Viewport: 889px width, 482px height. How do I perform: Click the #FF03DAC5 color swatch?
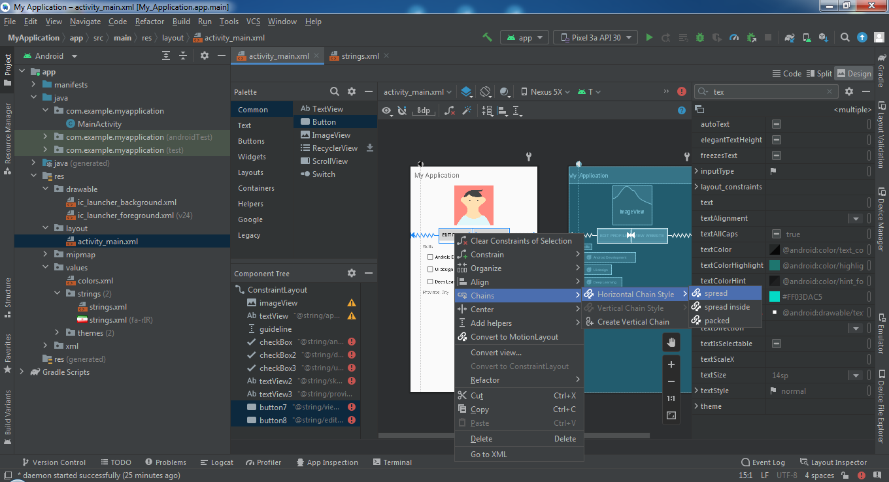click(x=775, y=297)
